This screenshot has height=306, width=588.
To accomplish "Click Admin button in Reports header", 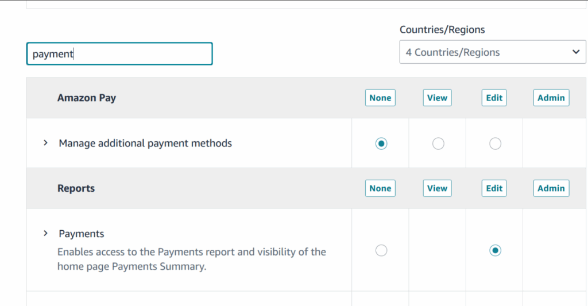I will point(551,188).
